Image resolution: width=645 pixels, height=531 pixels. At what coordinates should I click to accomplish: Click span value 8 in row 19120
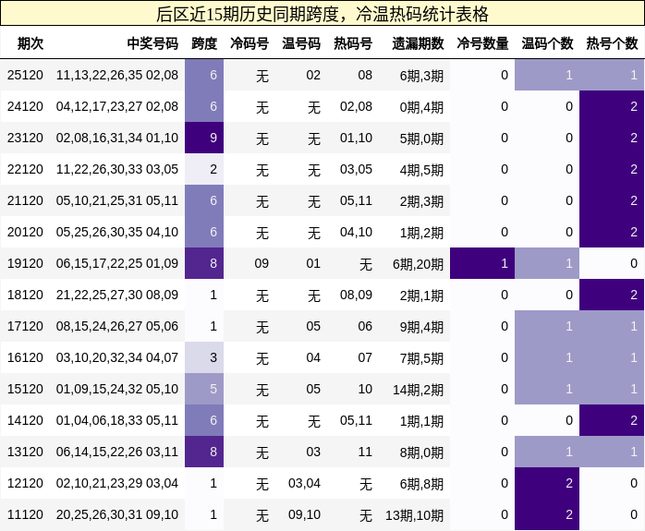(204, 263)
